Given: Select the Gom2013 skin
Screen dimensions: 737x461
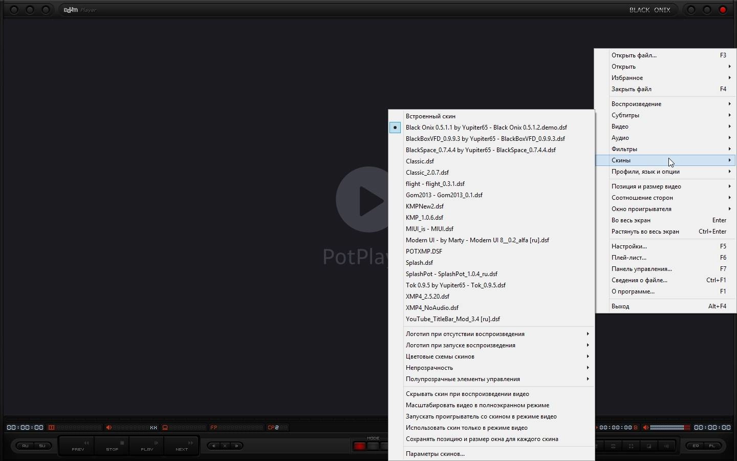Looking at the screenshot, I should [491, 195].
